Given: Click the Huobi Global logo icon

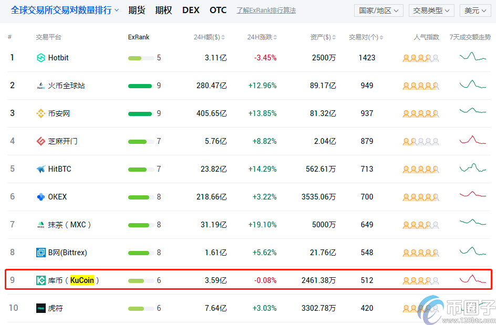Looking at the screenshot, I should click(x=41, y=86).
